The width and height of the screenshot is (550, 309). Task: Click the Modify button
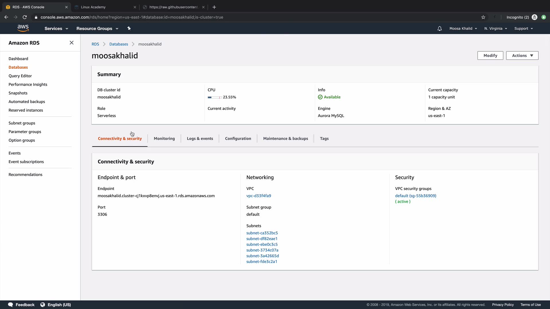pos(490,56)
